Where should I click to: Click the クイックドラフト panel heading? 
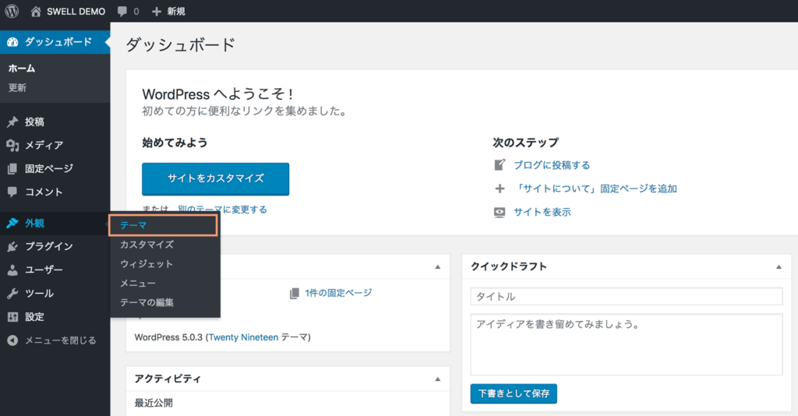pos(508,266)
